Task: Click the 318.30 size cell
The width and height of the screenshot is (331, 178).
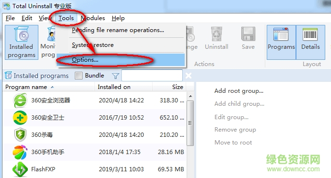Action: coord(172,100)
